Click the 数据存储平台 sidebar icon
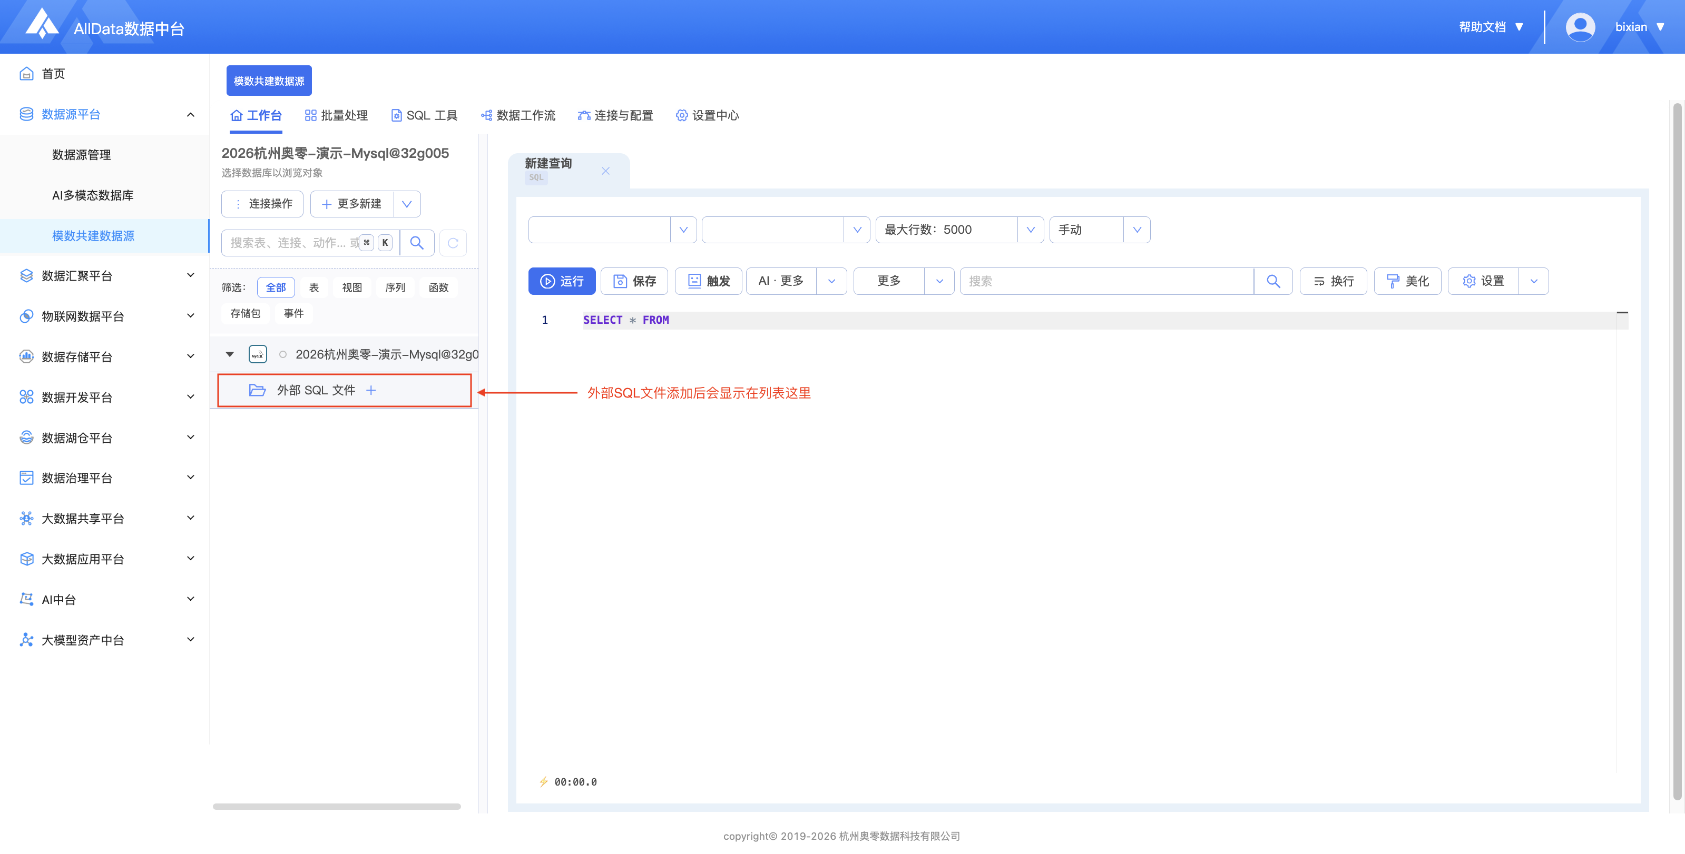 26,357
